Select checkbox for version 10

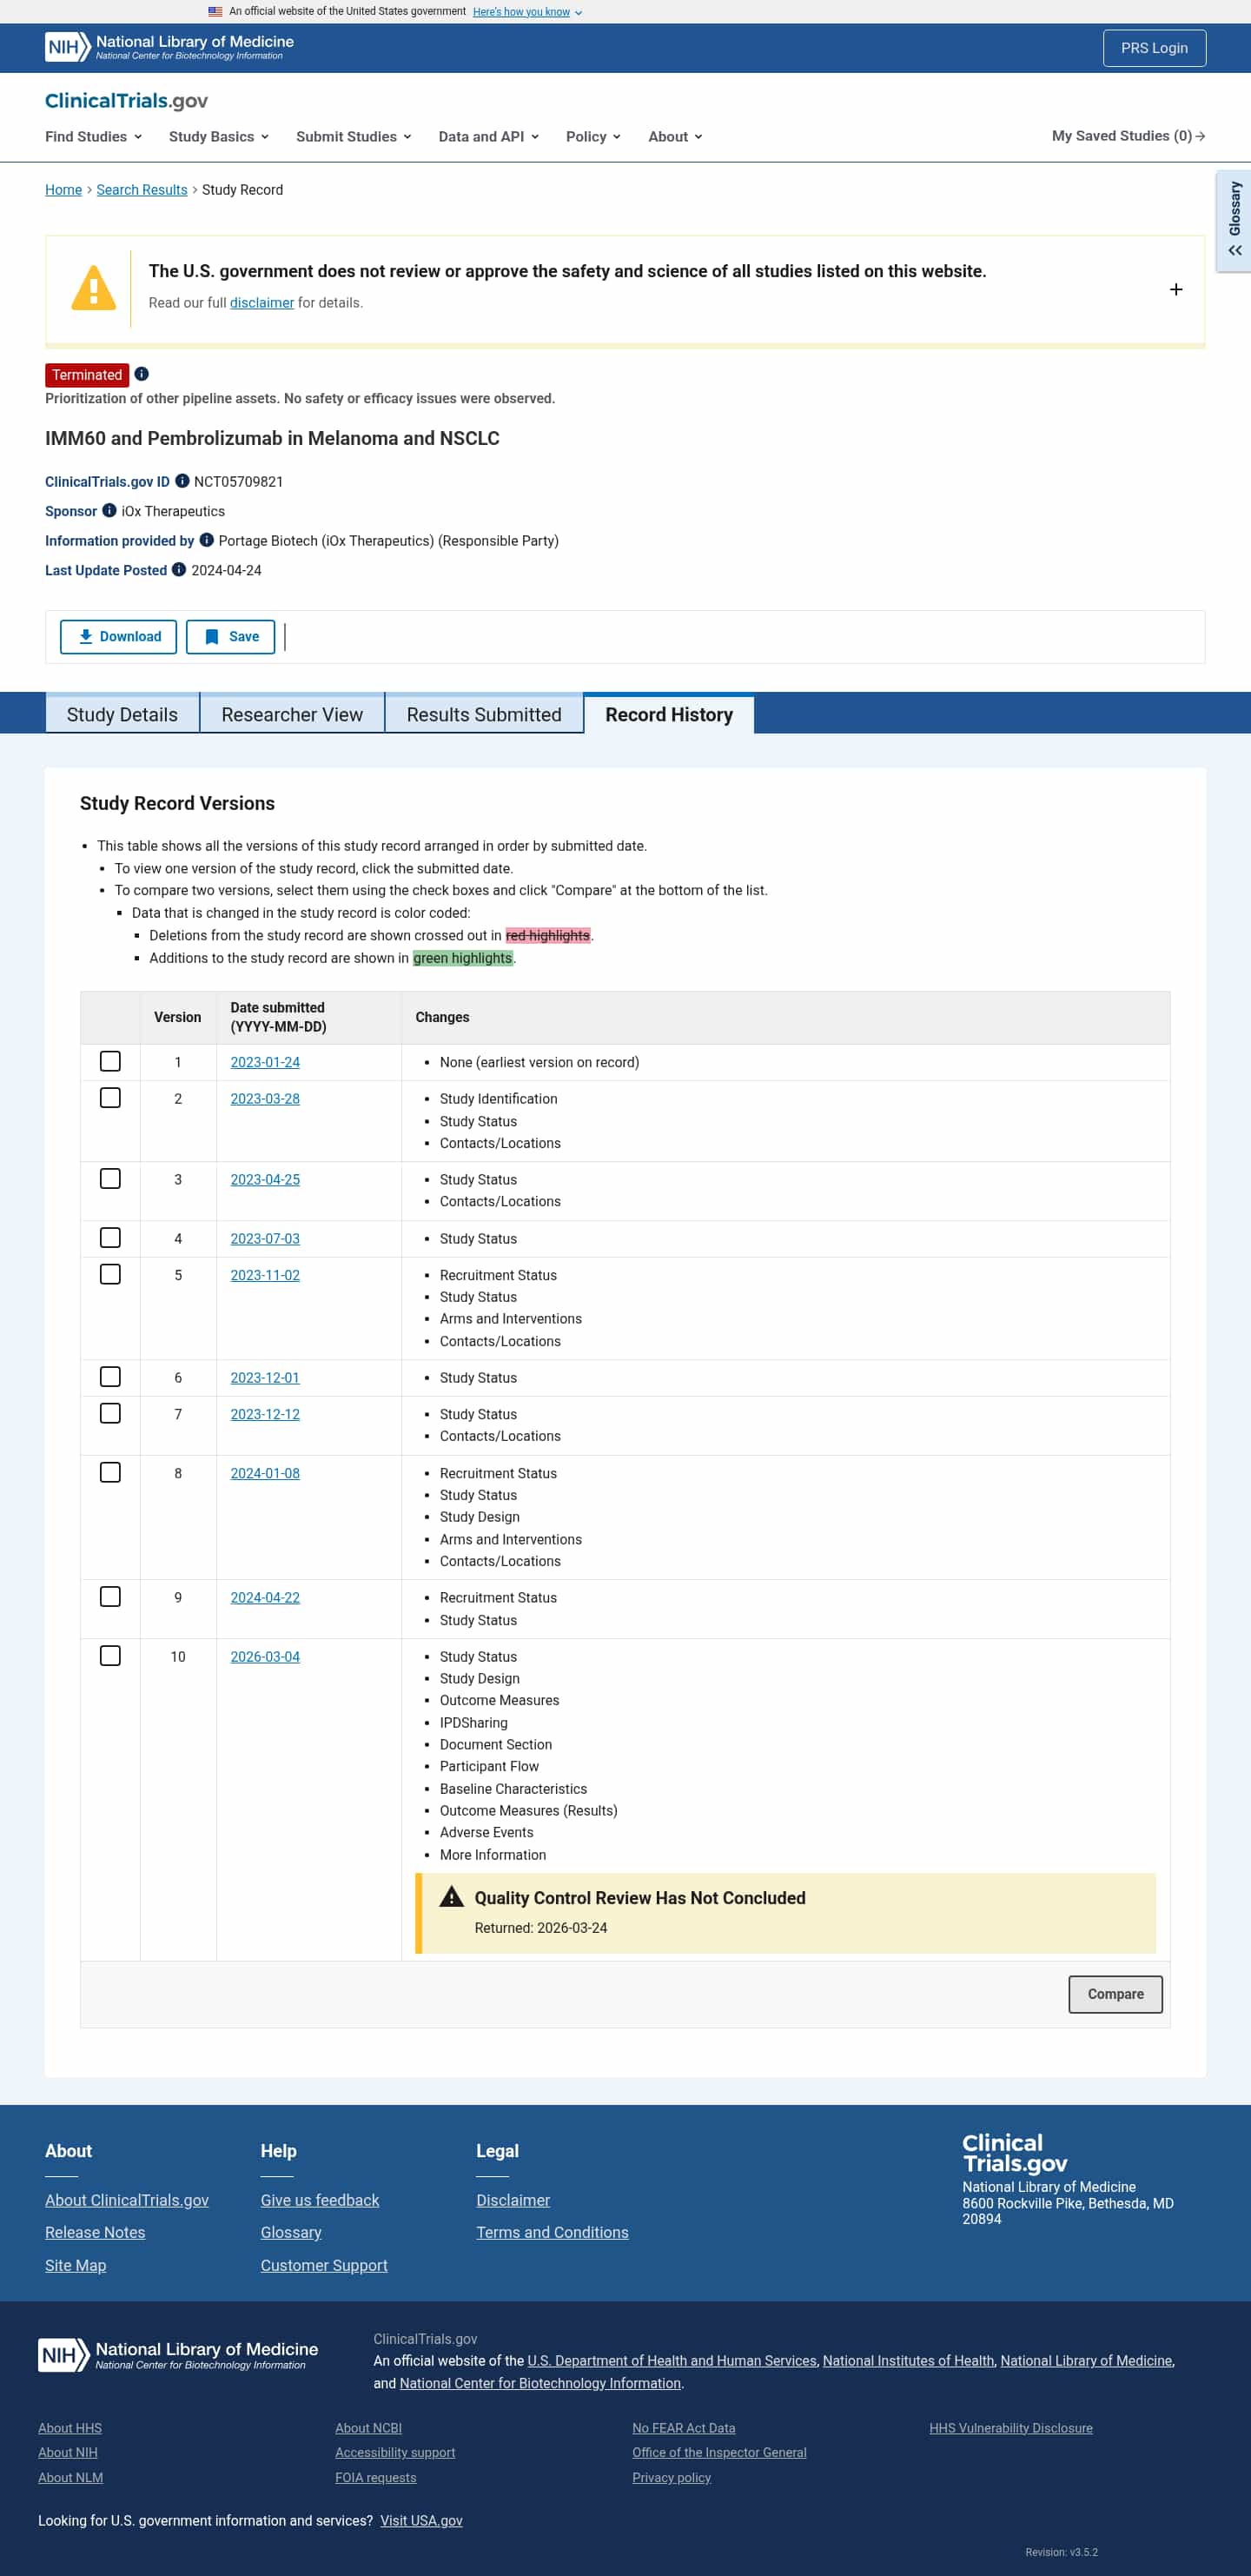click(x=110, y=1655)
